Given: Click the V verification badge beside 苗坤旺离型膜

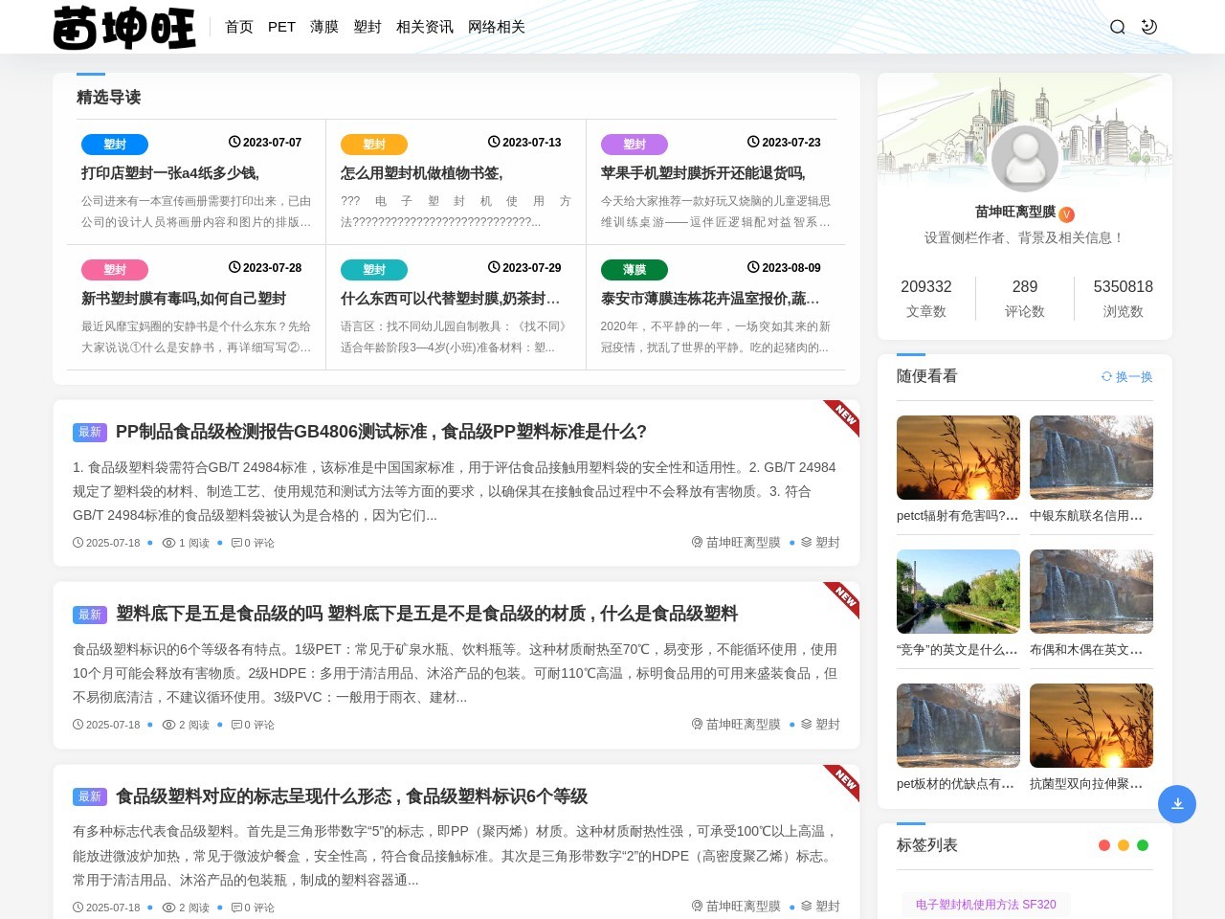Looking at the screenshot, I should tap(1066, 214).
